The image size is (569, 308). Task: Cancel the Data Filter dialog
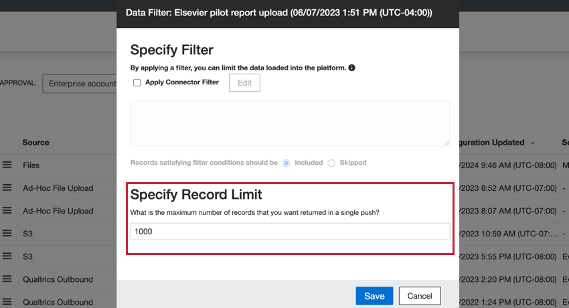pos(420,296)
